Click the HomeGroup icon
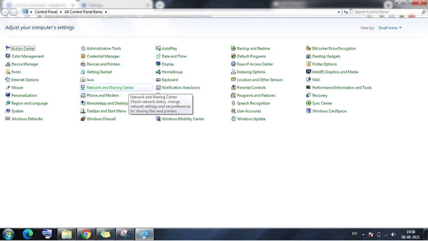 158,72
